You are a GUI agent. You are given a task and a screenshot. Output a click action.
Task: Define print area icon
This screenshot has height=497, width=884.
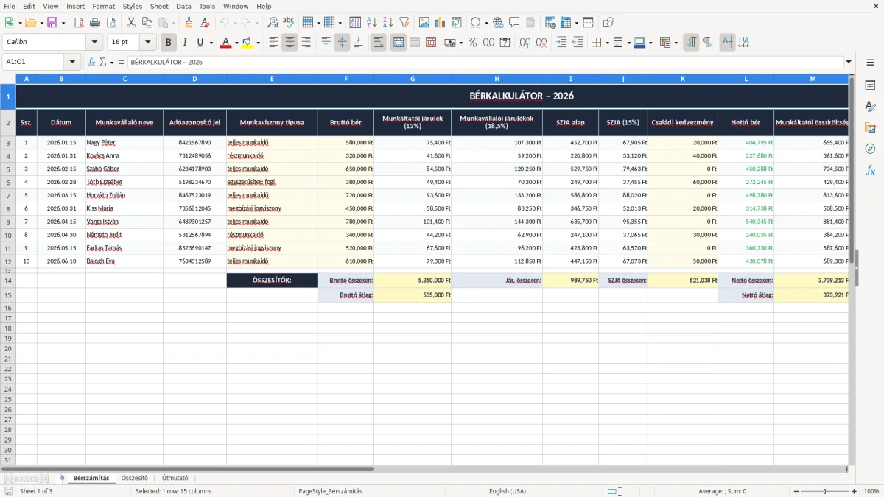550,23
